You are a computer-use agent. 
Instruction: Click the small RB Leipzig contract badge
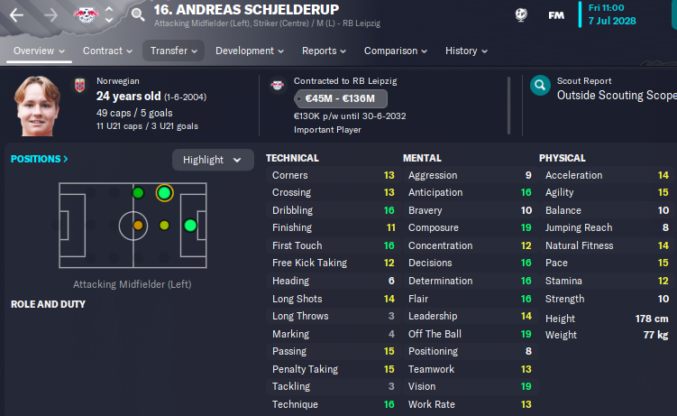coord(277,85)
